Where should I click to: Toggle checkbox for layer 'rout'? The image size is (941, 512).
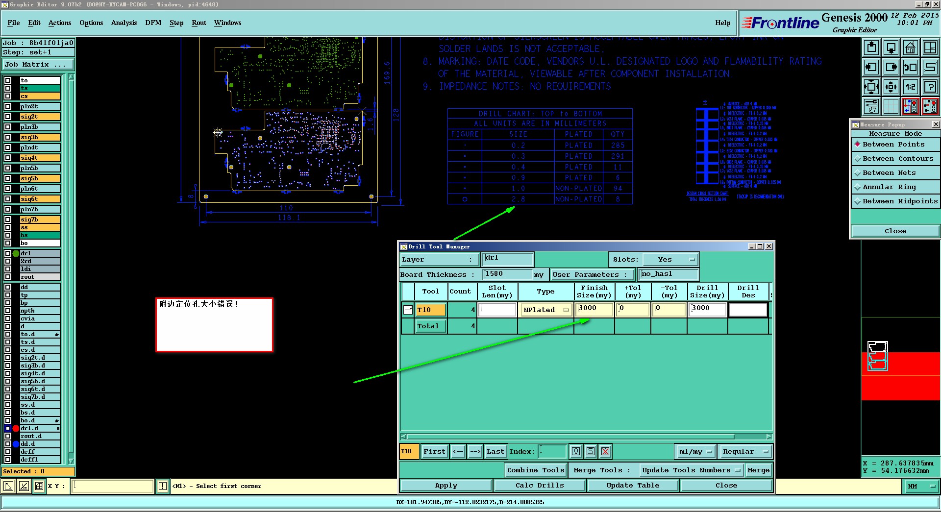click(8, 277)
